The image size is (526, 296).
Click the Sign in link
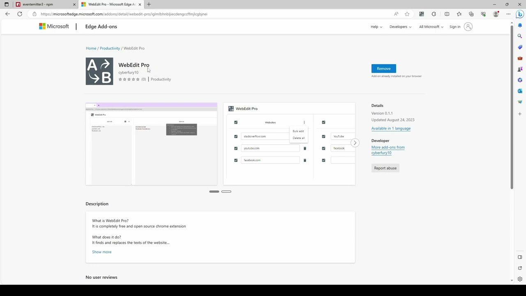[455, 27]
